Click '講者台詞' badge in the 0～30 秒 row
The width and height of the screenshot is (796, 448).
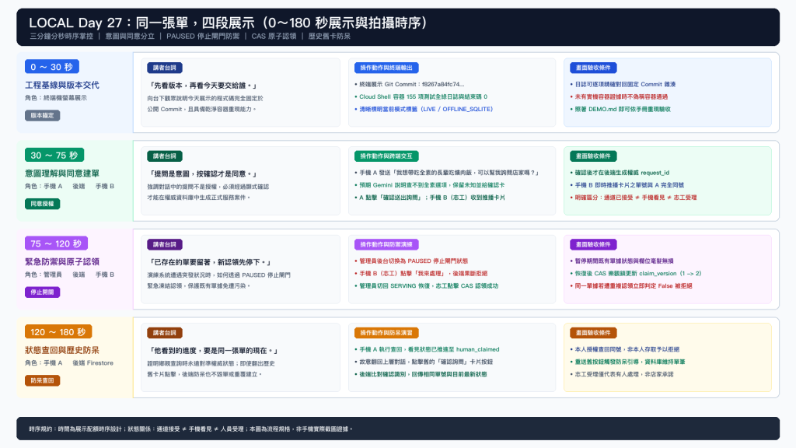(165, 68)
